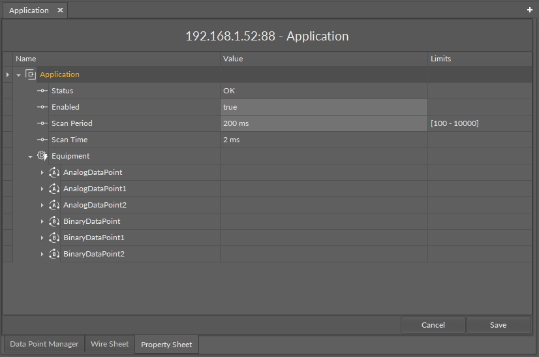Click the BinaryDataPoint2 icon

pos(54,254)
